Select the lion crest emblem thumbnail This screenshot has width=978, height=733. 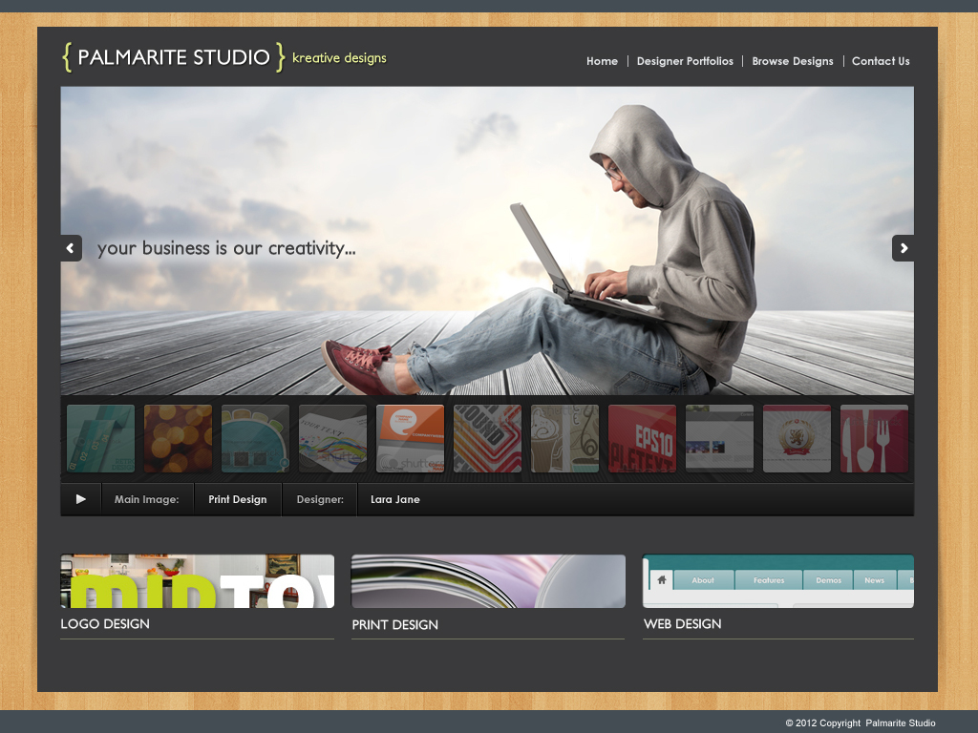point(797,438)
